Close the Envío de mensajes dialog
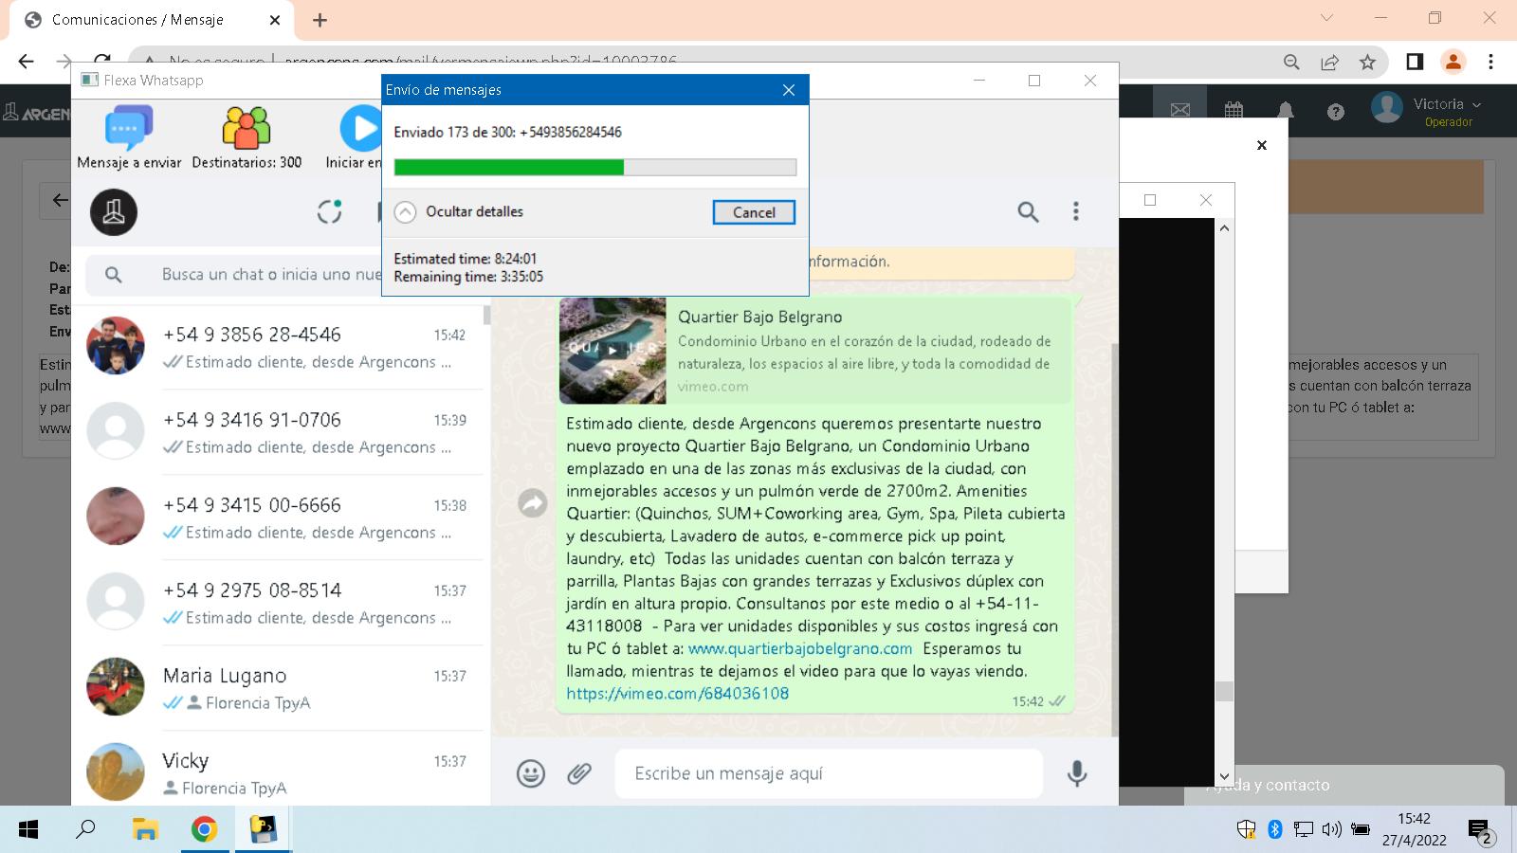1517x853 pixels. coord(789,90)
